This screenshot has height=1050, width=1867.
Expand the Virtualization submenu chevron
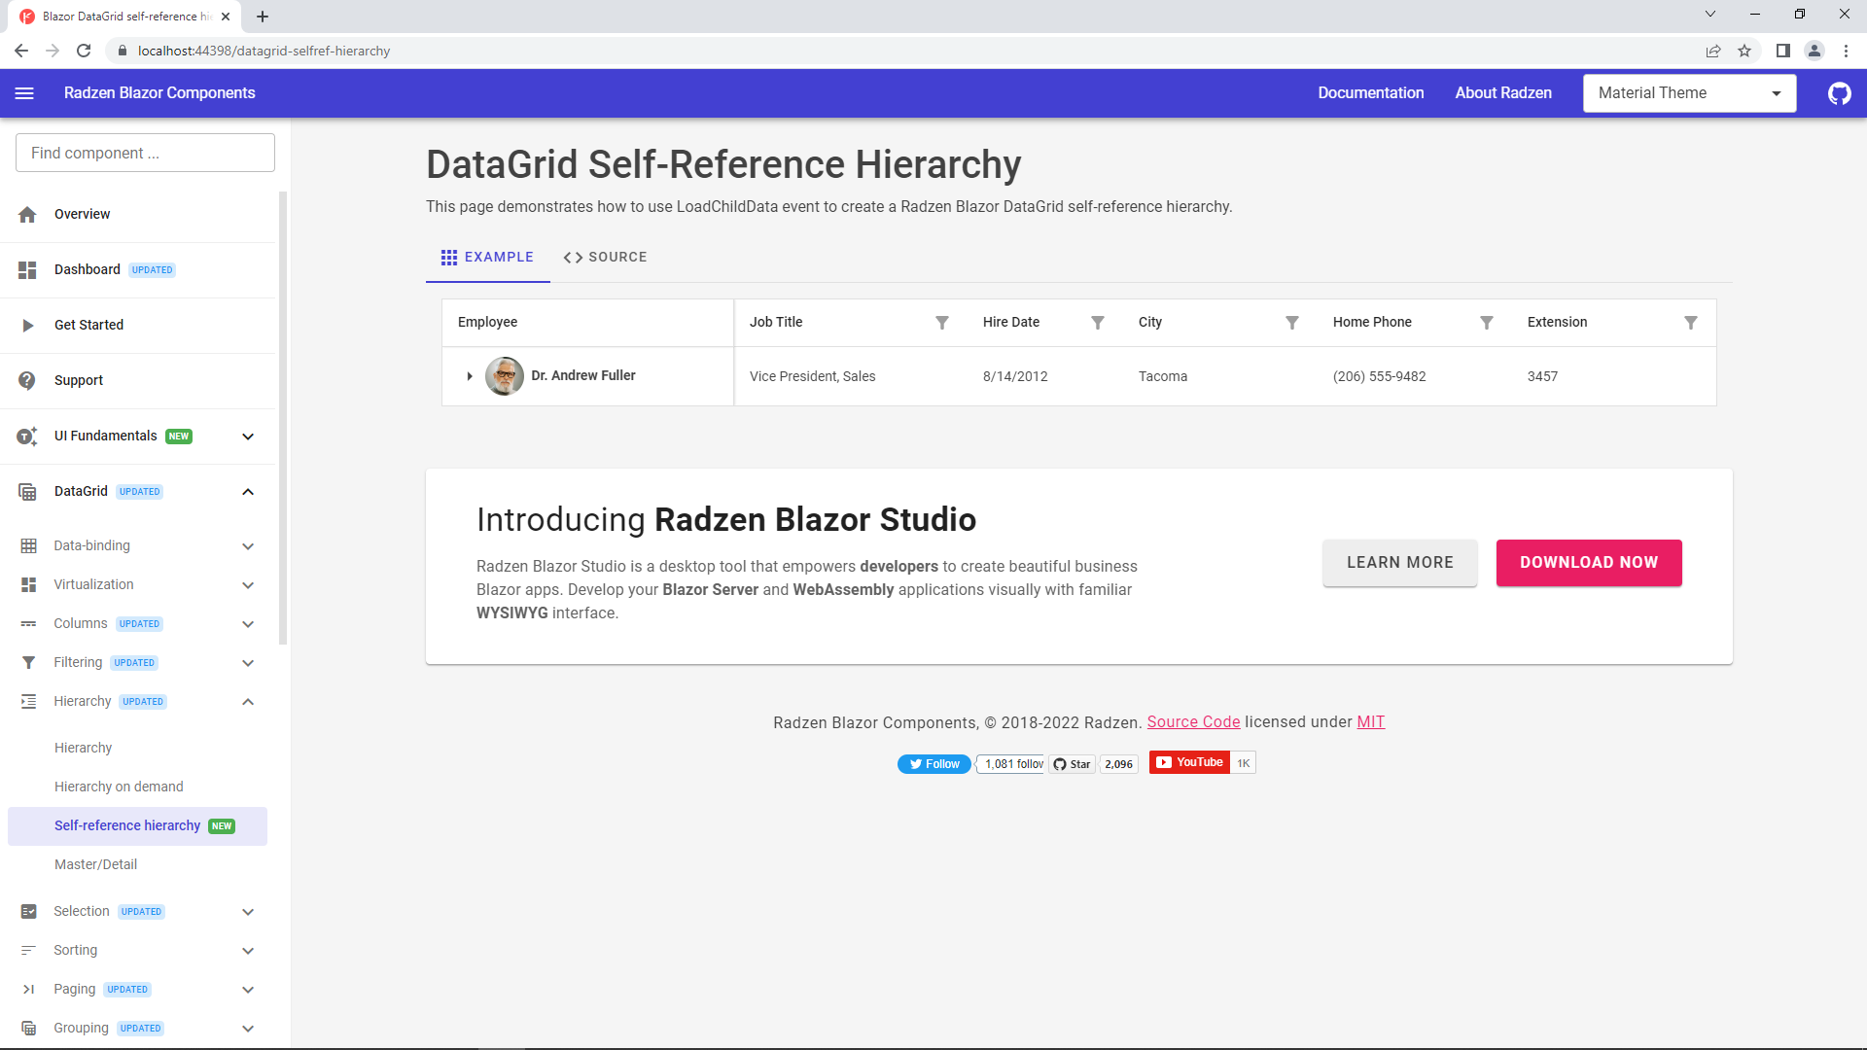tap(248, 585)
